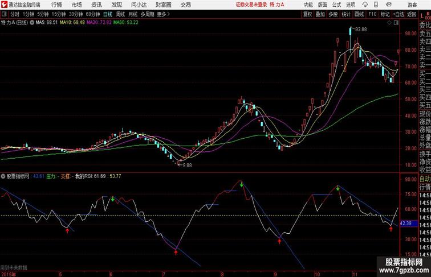Click month 10 on the timeline axis
431x277 pixels.
point(317,274)
